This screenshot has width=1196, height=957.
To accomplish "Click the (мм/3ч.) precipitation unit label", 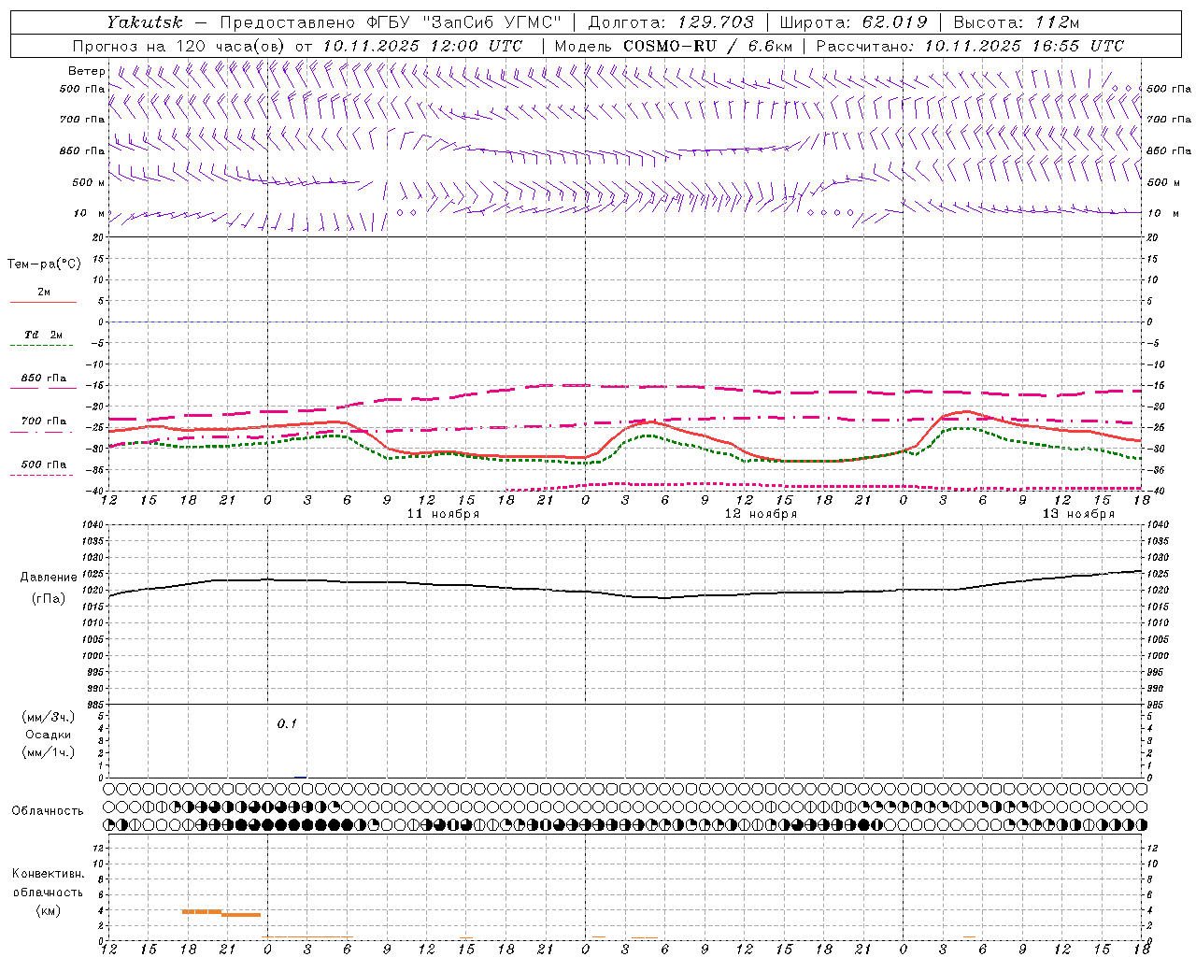I will tap(49, 717).
